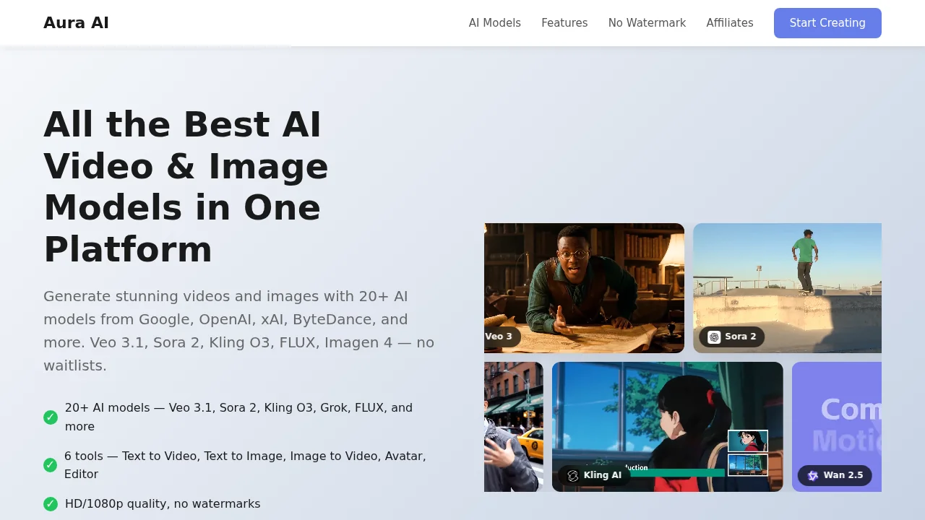
Task: Click the Aura AI logo
Action: 76,22
